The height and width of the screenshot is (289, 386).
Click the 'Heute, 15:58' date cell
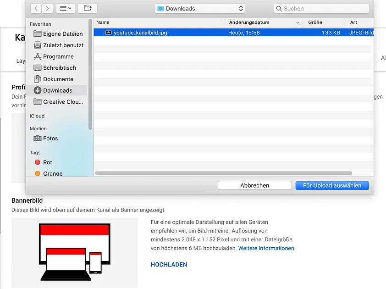tap(244, 33)
